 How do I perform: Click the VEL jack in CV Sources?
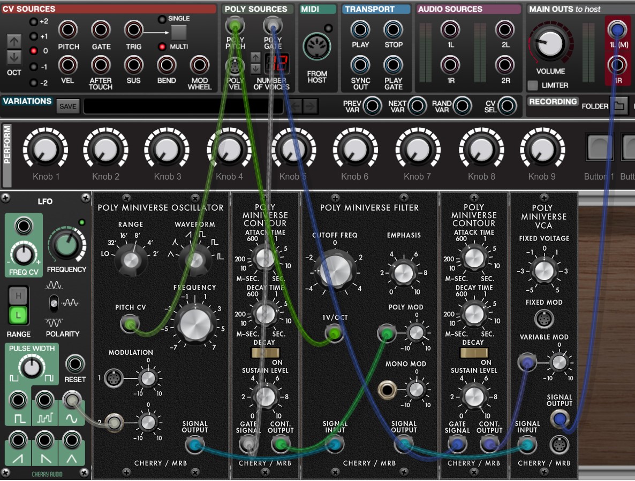tap(67, 65)
